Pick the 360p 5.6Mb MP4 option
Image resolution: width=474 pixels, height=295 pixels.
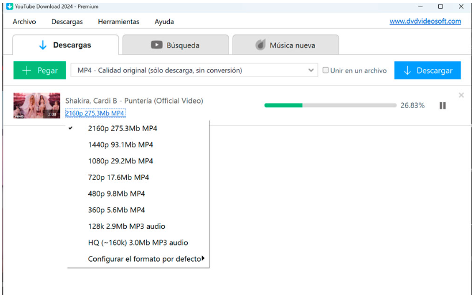pos(138,210)
